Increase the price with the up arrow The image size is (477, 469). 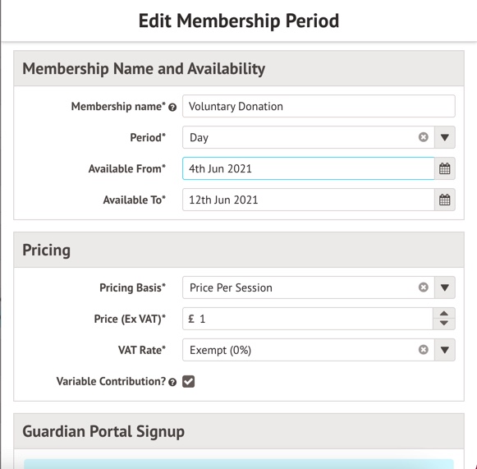point(444,314)
